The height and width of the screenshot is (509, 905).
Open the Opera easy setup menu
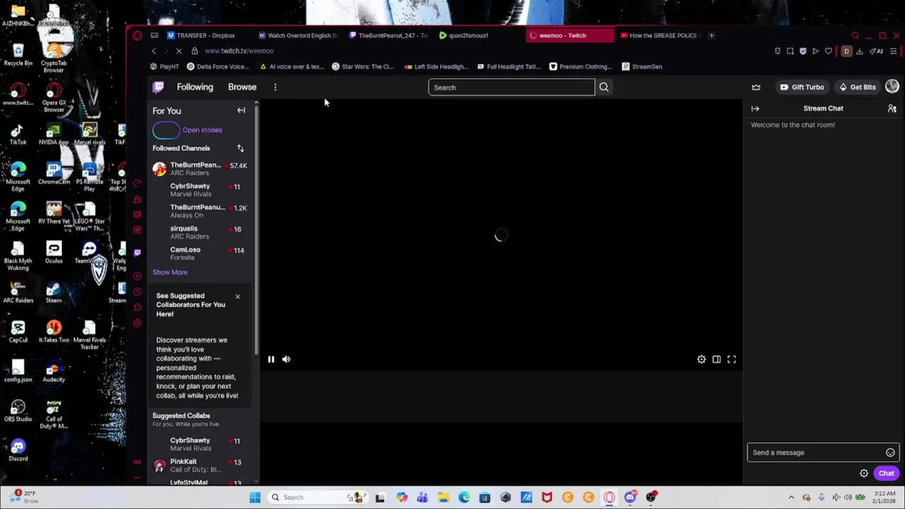(894, 51)
